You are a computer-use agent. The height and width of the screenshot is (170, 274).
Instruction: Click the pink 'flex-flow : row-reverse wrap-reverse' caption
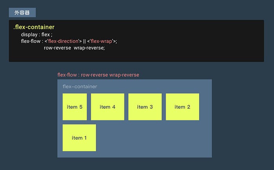click(98, 75)
